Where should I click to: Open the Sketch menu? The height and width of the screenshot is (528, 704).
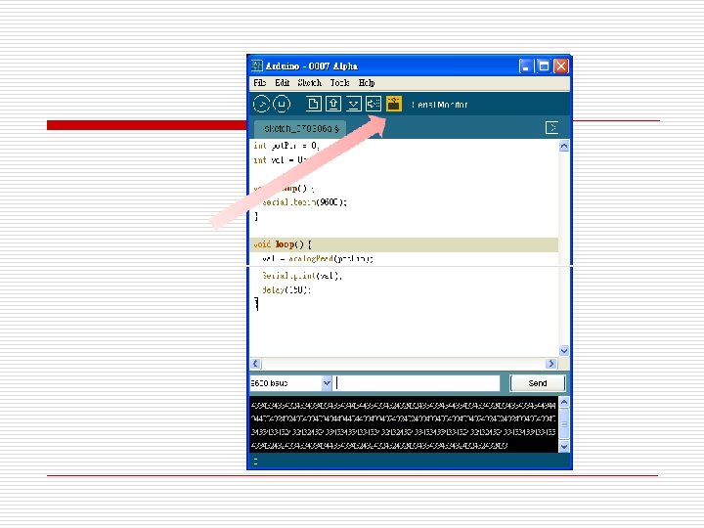pyautogui.click(x=309, y=83)
